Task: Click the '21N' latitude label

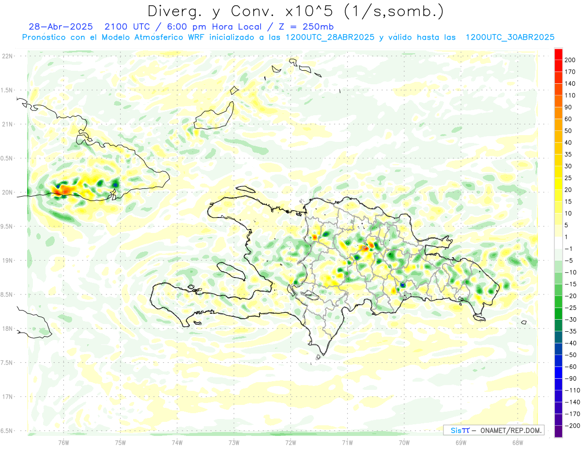Action: click(7, 124)
